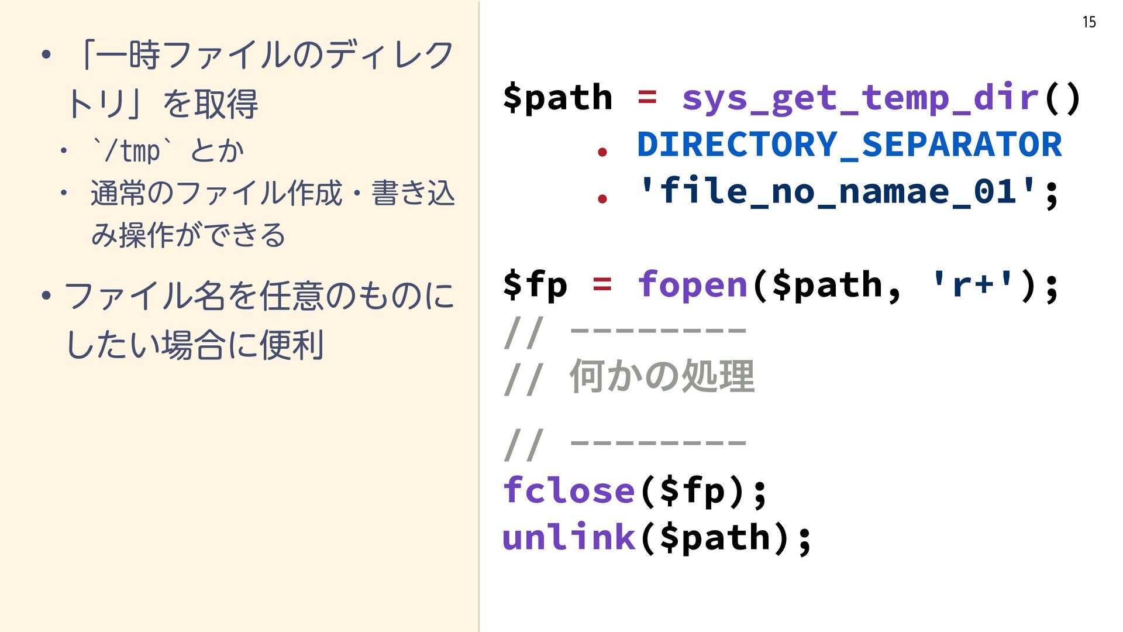Click the unlink function name

click(x=569, y=537)
